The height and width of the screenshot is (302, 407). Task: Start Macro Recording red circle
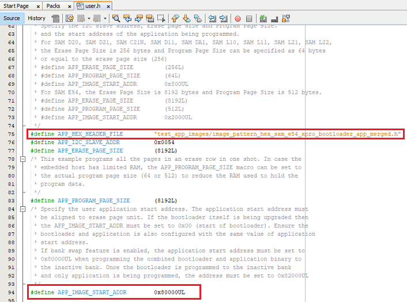238,18
